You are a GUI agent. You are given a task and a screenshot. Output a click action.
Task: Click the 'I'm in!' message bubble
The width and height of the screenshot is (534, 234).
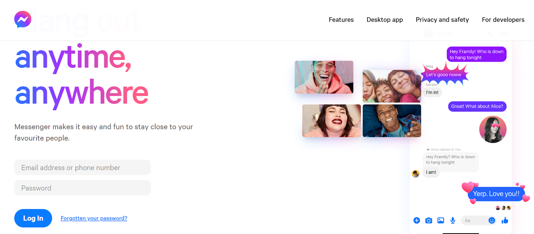pyautogui.click(x=432, y=92)
